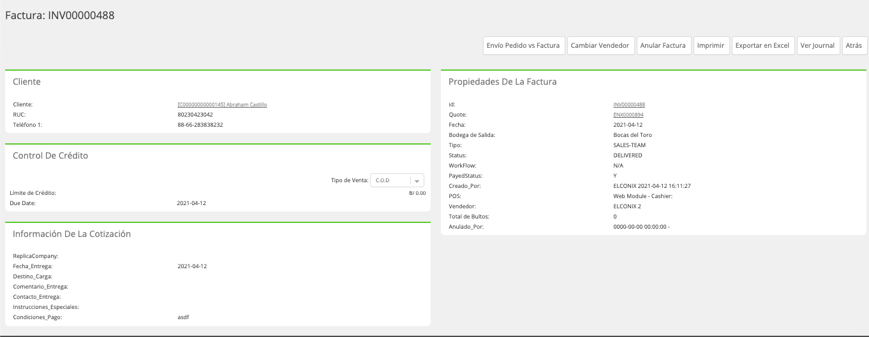Select the Vendedor value ELCONIX 2
The width and height of the screenshot is (869, 337).
(x=627, y=206)
